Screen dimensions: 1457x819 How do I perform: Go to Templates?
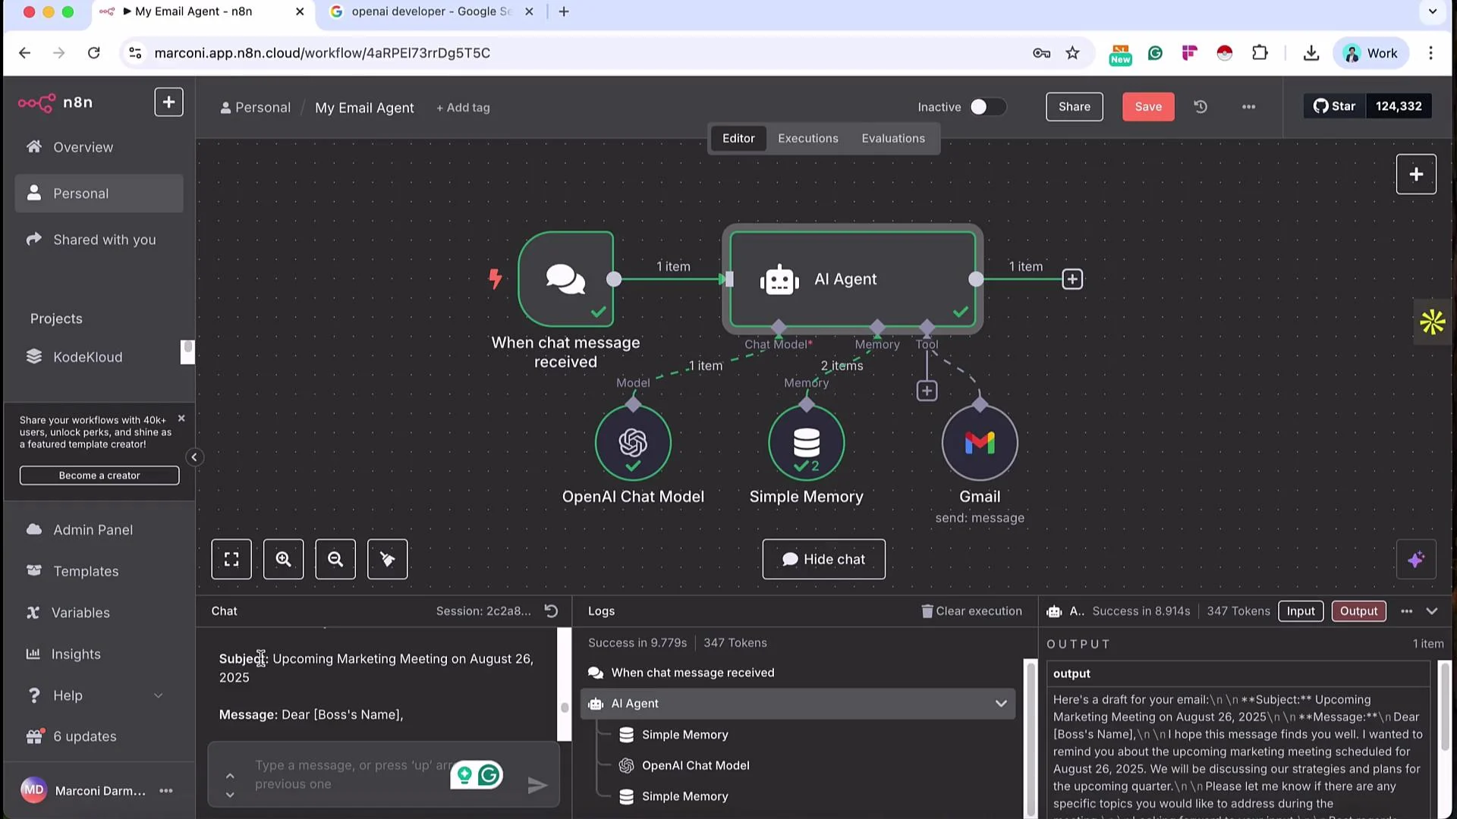[99, 571]
